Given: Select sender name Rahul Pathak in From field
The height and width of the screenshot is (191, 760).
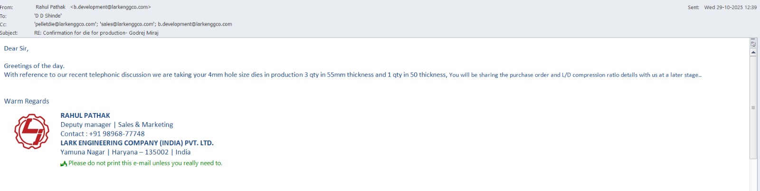Looking at the screenshot, I should (50, 7).
